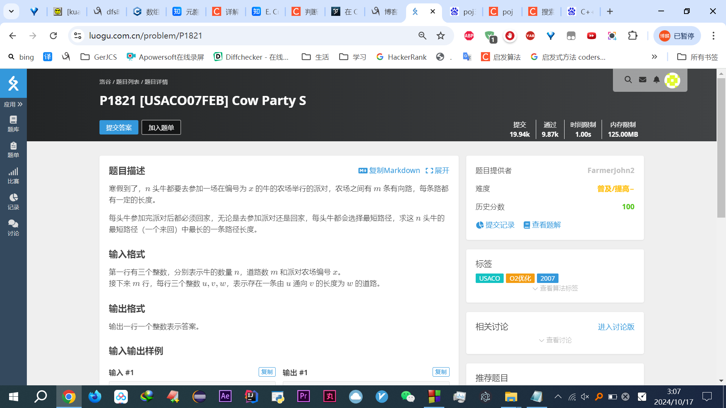Open the 记录 records sidebar icon

[13, 202]
